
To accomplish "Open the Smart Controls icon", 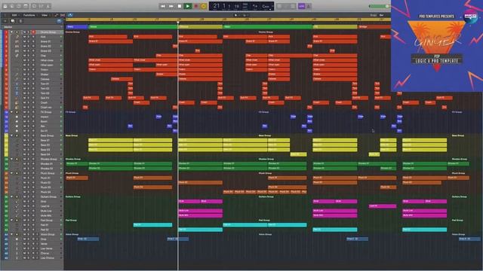I will 34,6.
